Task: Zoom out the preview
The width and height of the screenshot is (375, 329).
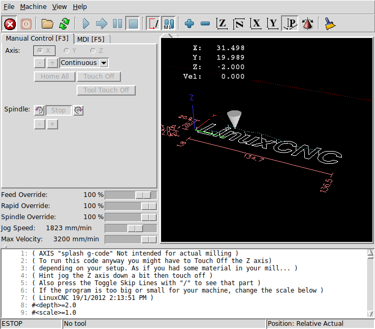Action: [205, 24]
